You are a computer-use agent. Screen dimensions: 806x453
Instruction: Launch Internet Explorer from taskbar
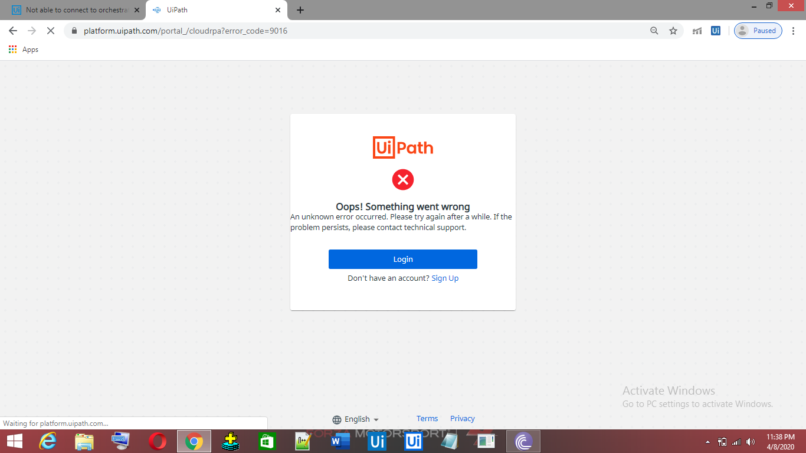[48, 441]
